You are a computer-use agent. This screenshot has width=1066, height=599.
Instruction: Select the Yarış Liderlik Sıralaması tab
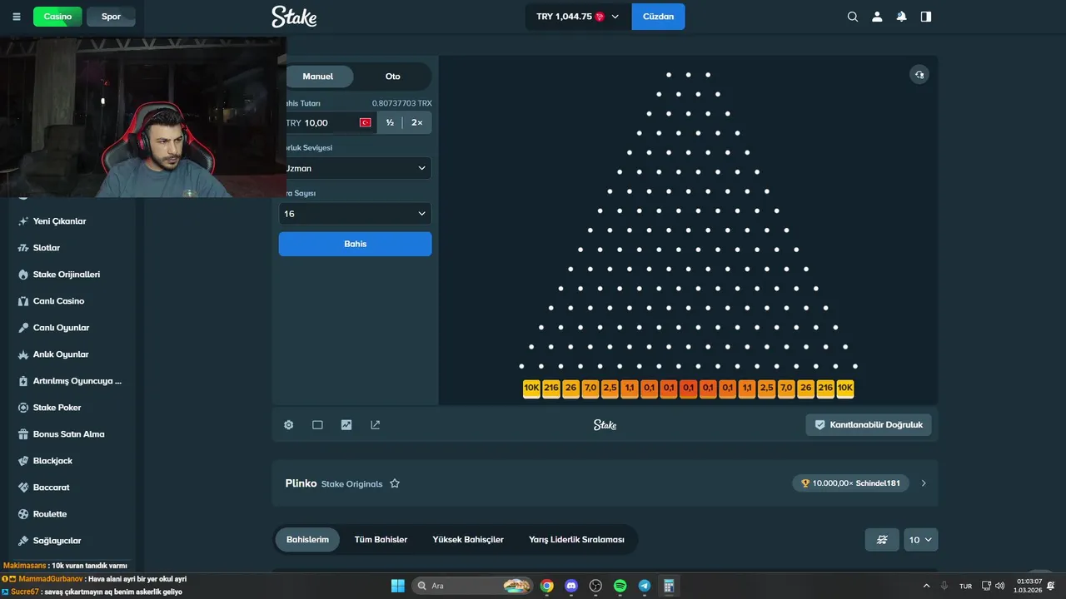[576, 540]
